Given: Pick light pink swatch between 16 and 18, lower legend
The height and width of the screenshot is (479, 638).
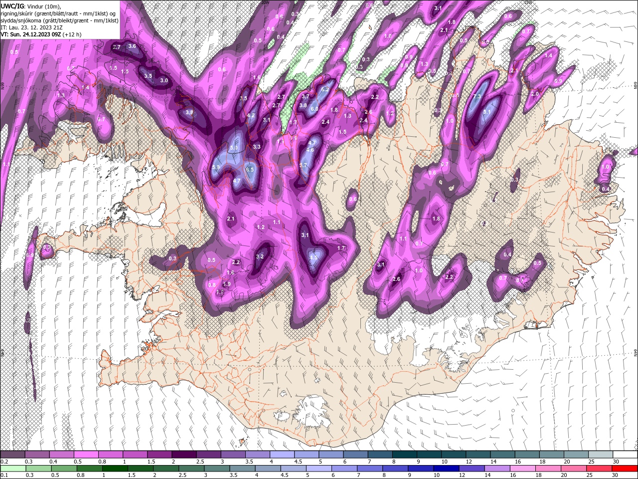Looking at the screenshot, I should (x=522, y=468).
